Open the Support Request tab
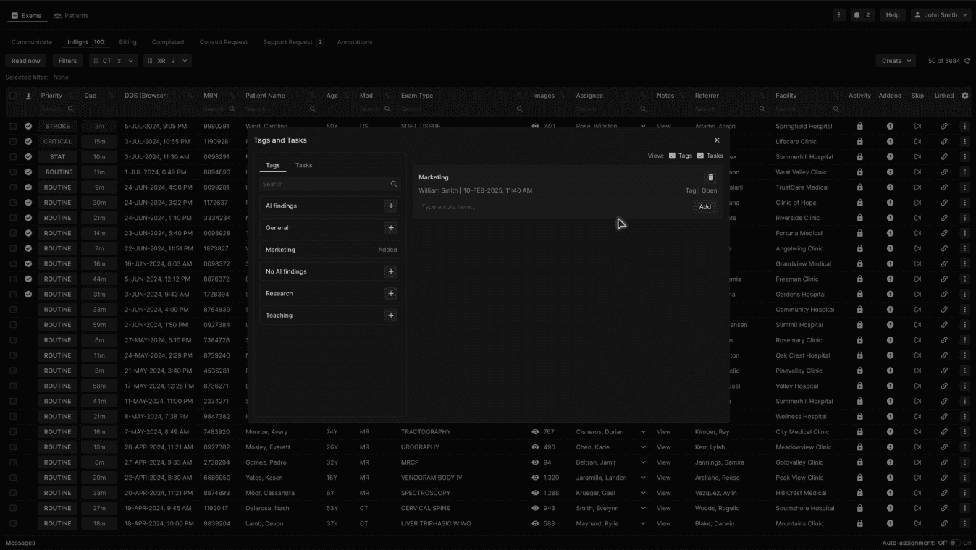The width and height of the screenshot is (976, 550). (293, 42)
